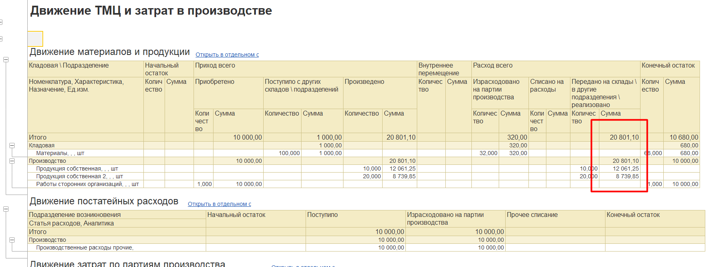Select the 'Списано на расходы' column header
Image resolution: width=722 pixels, height=267 pixels.
[x=549, y=93]
